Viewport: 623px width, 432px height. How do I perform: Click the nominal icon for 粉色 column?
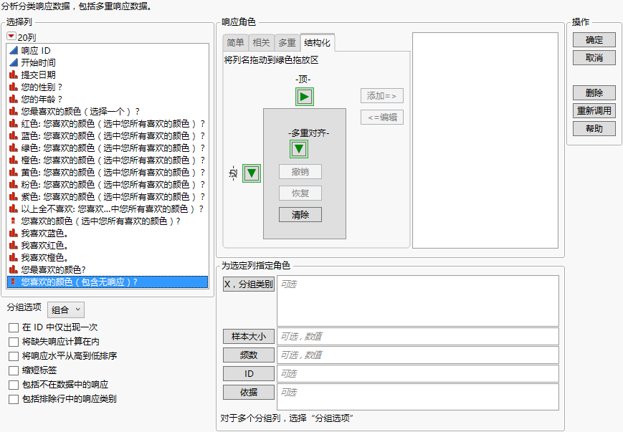(14, 184)
